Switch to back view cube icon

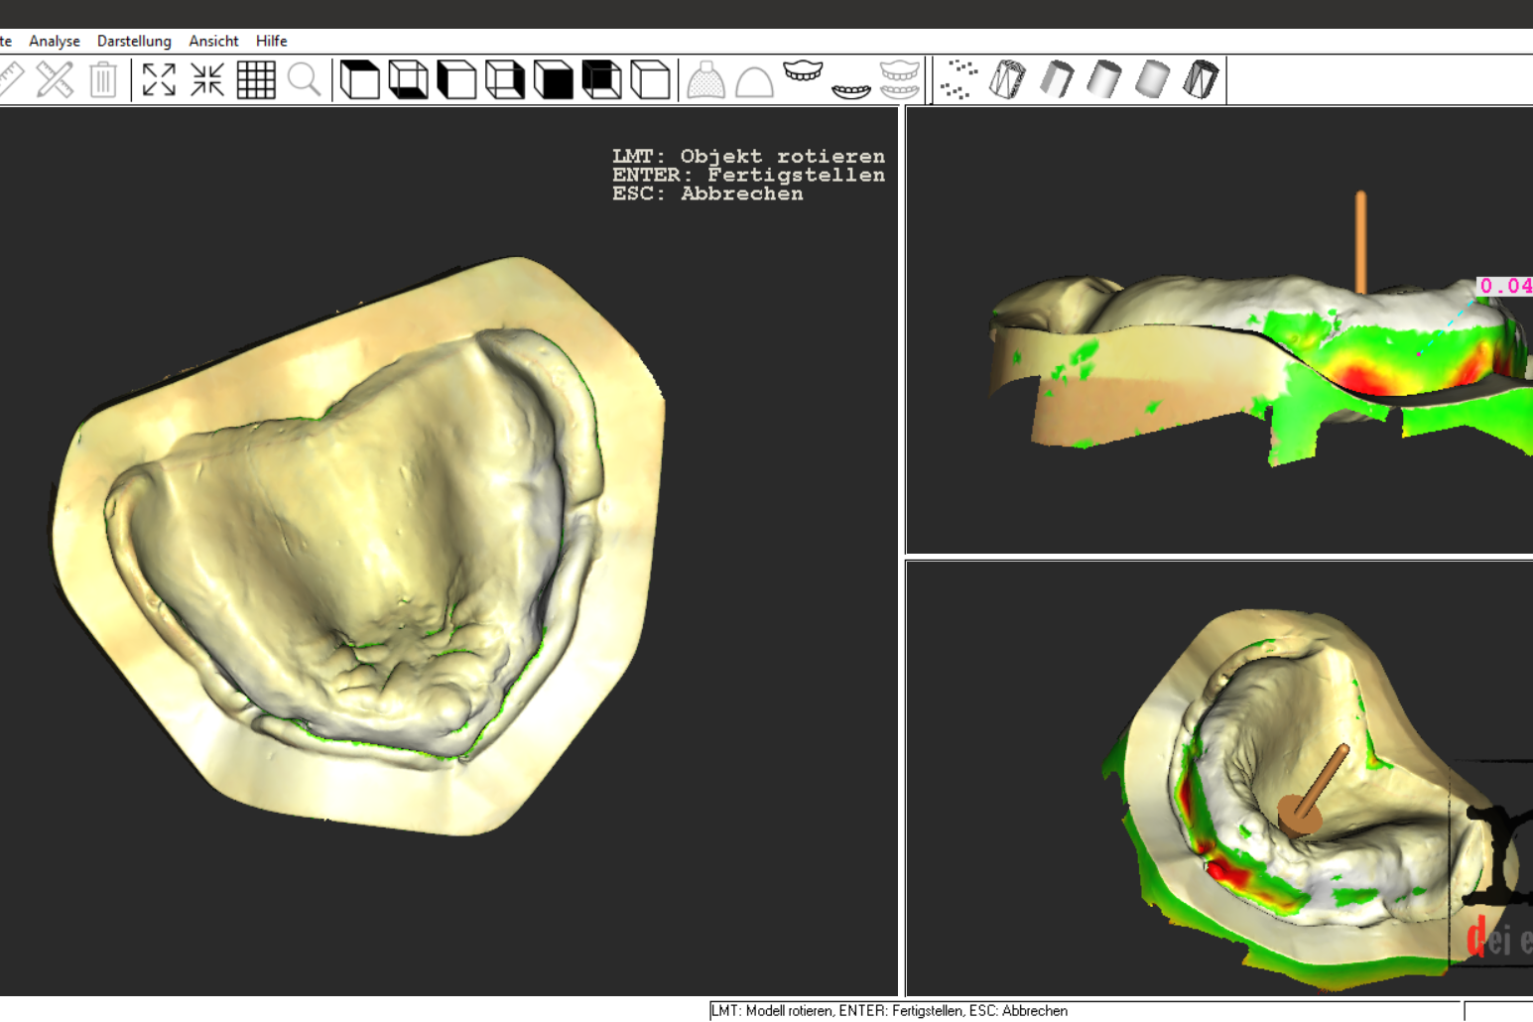coord(602,79)
